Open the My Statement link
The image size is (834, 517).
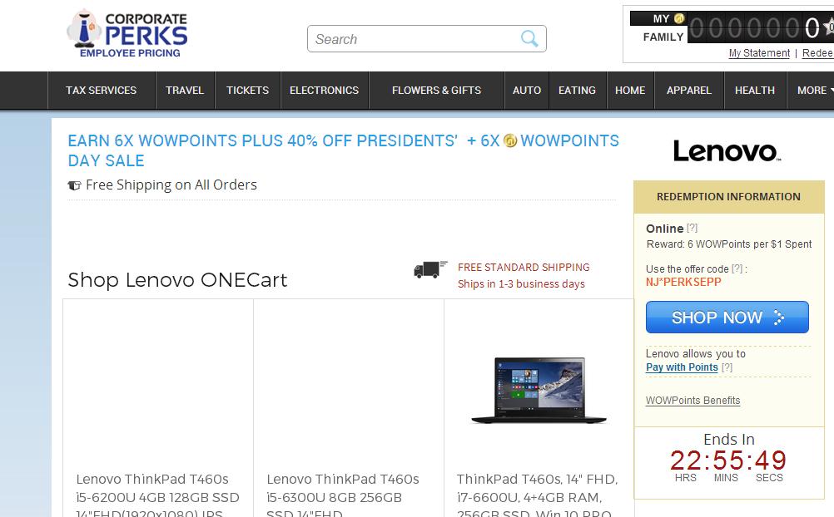[759, 53]
